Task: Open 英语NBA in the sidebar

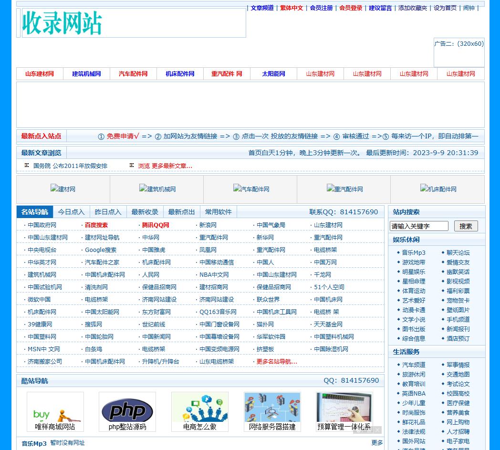Action: pyautogui.click(x=414, y=394)
